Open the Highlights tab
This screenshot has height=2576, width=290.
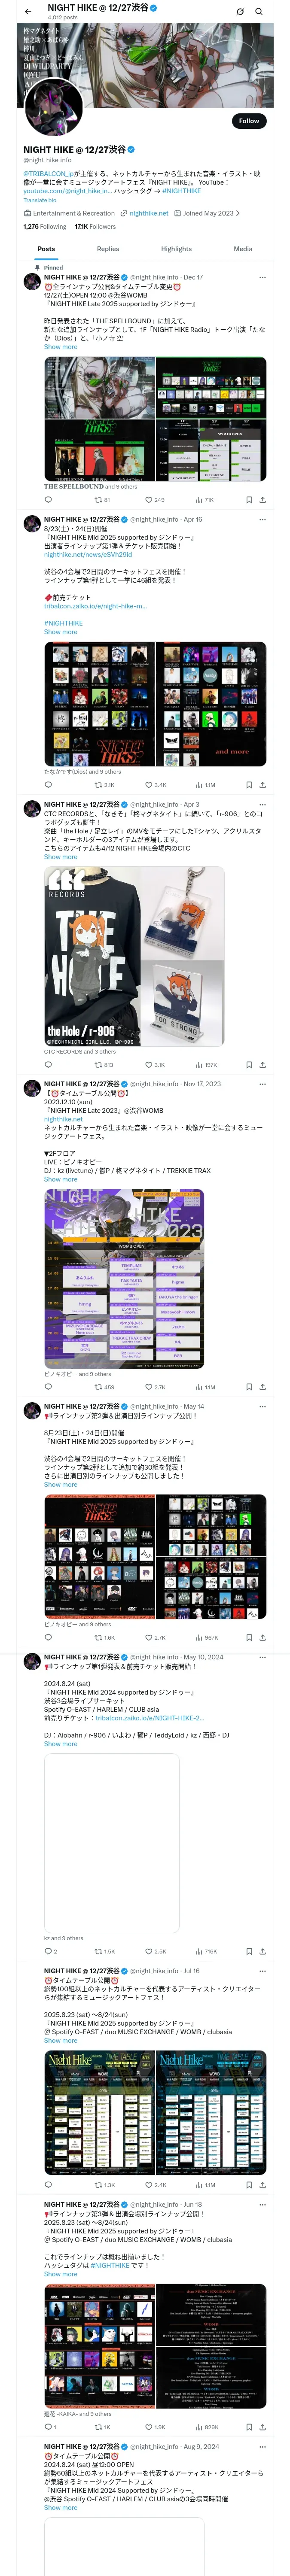tap(176, 249)
